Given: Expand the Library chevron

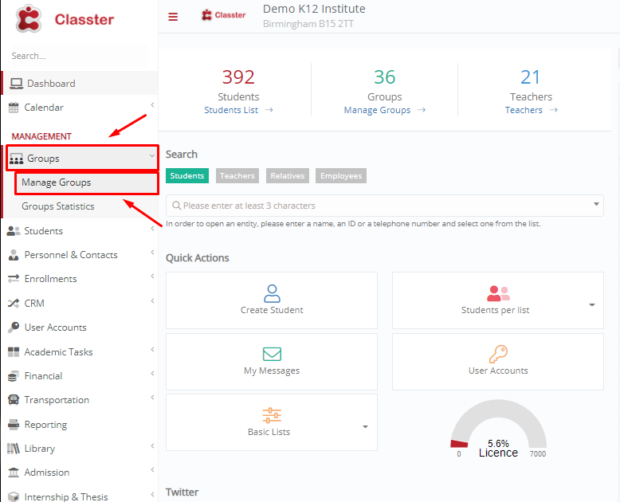Looking at the screenshot, I should [x=152, y=446].
